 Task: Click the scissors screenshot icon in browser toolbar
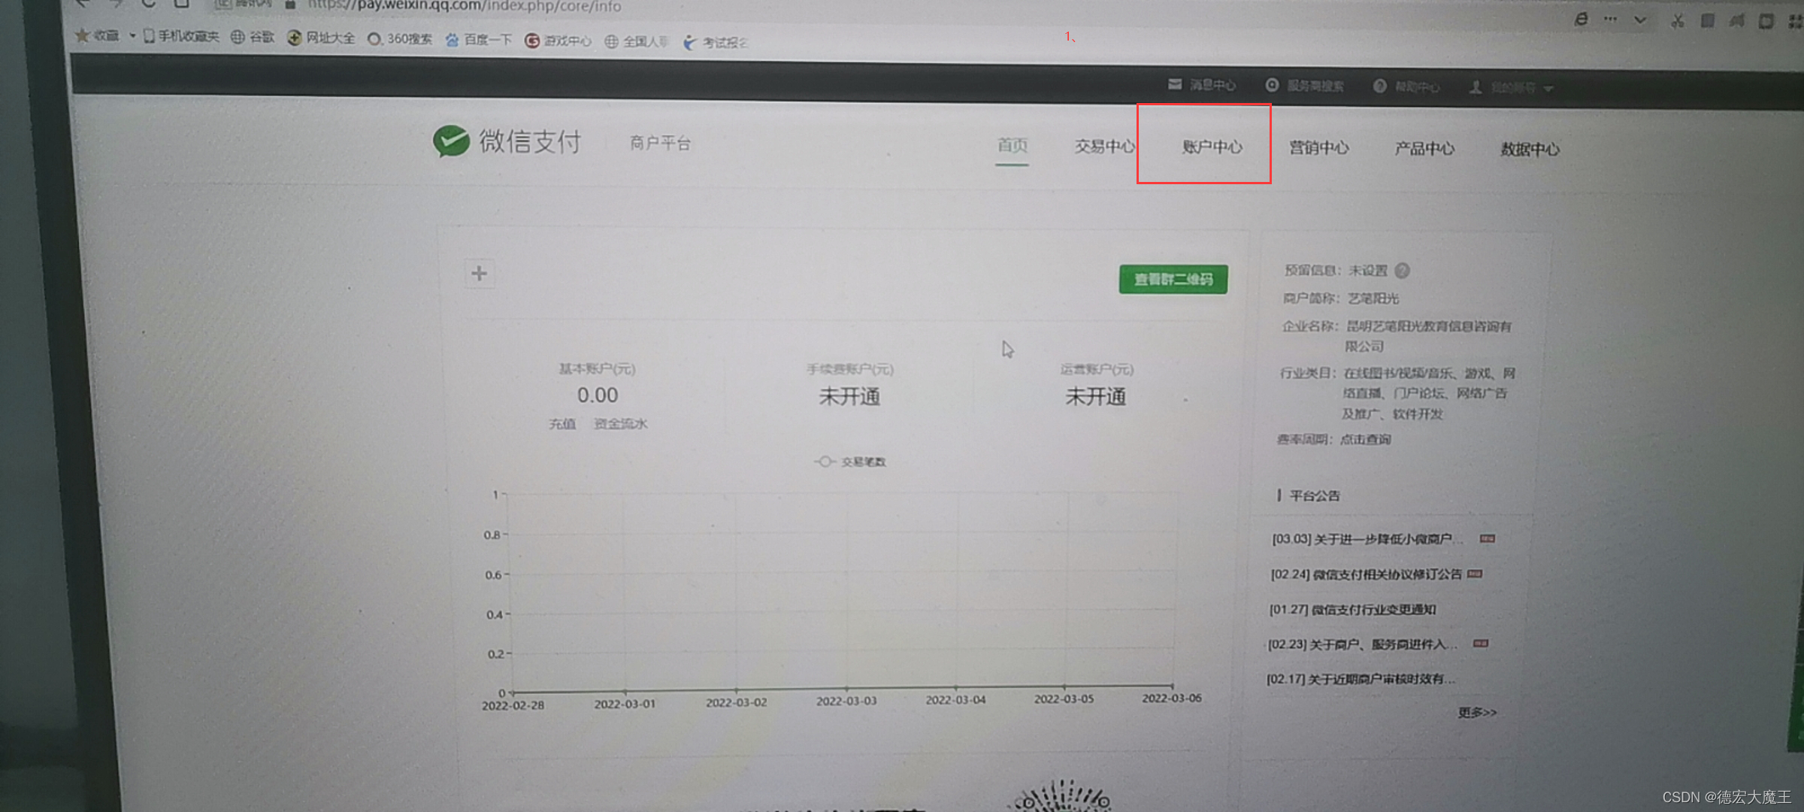(1677, 21)
